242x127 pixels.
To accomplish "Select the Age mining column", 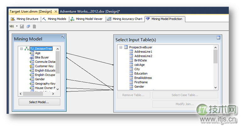I will [x=38, y=53].
